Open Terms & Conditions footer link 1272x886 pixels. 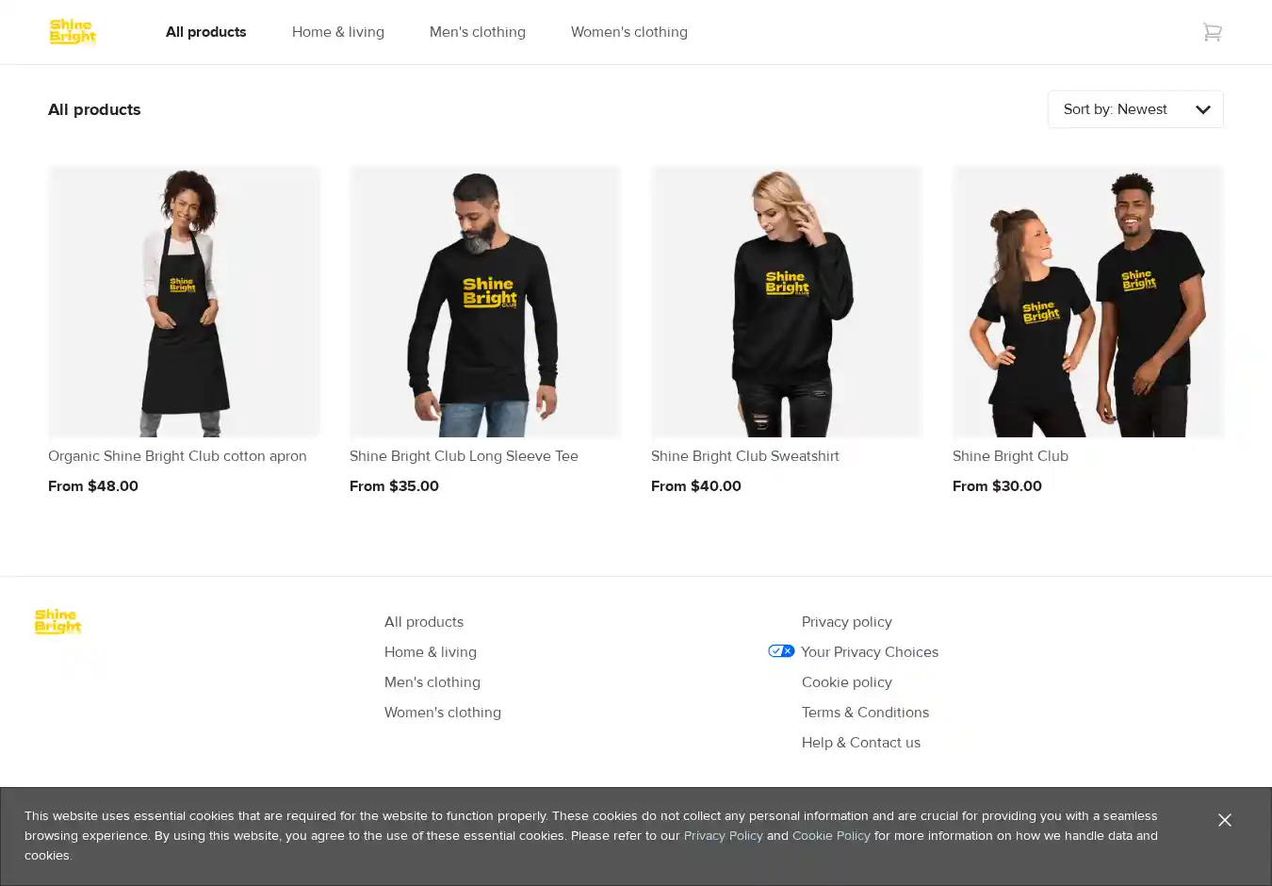pos(865,713)
